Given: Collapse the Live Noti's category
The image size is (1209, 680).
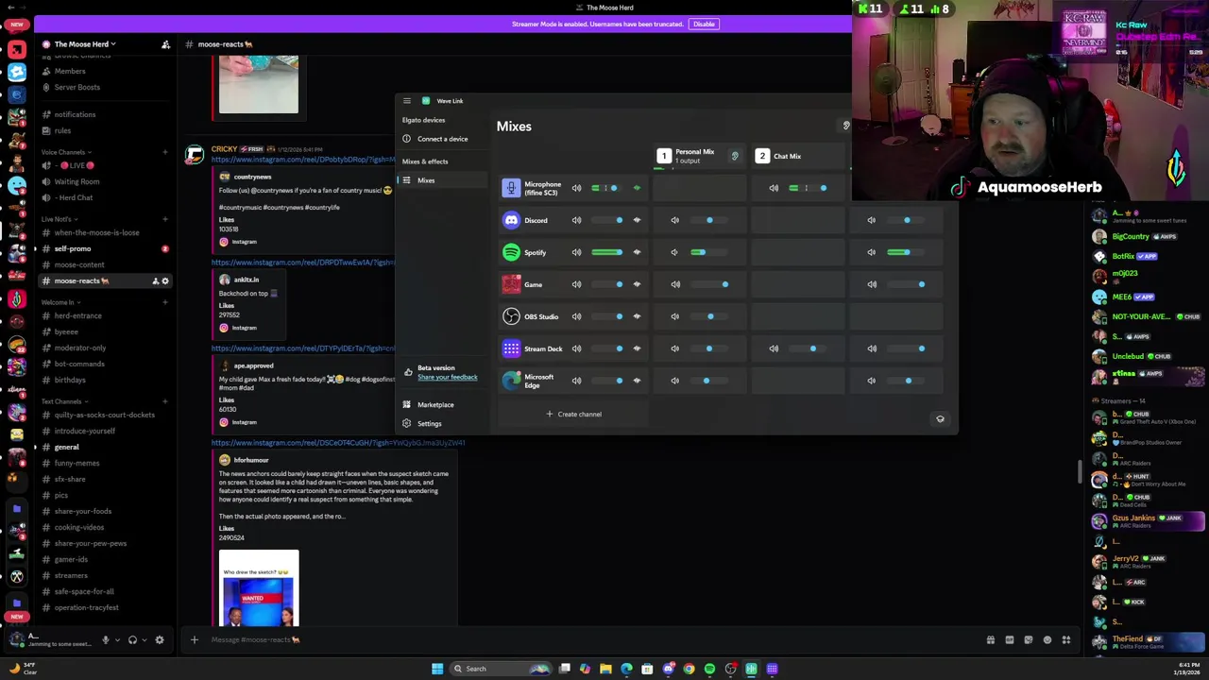Looking at the screenshot, I should click(x=59, y=219).
